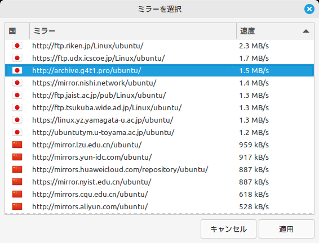Screen dimensions: 319x243
Task: Sort by the 国 column header
Action: (x=17, y=31)
